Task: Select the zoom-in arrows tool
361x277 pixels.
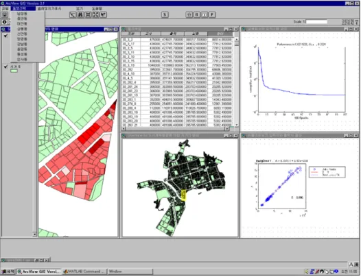Action: (88, 14)
